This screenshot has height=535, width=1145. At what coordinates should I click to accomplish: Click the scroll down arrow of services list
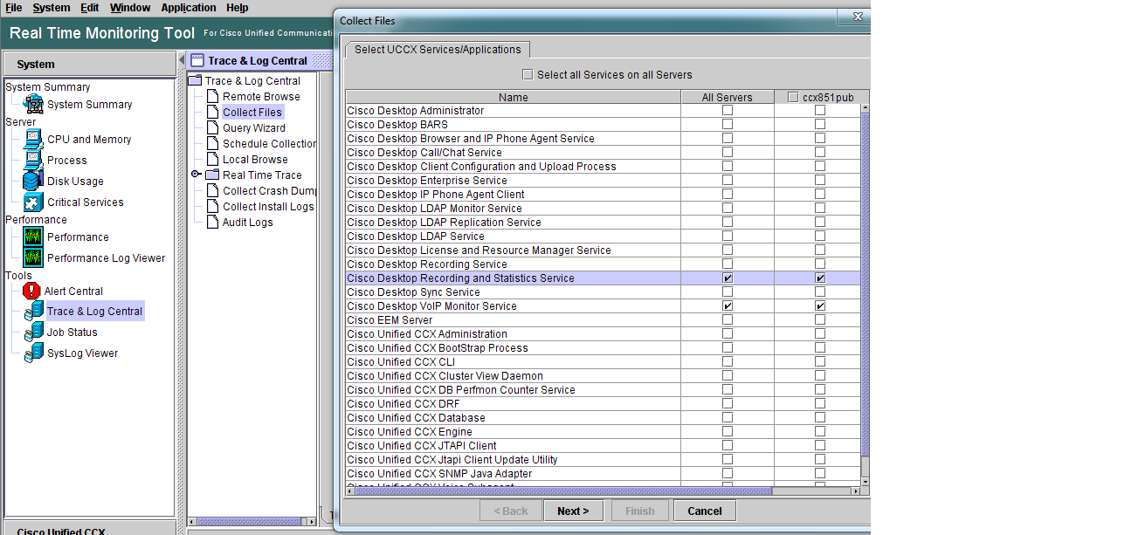tap(866, 481)
